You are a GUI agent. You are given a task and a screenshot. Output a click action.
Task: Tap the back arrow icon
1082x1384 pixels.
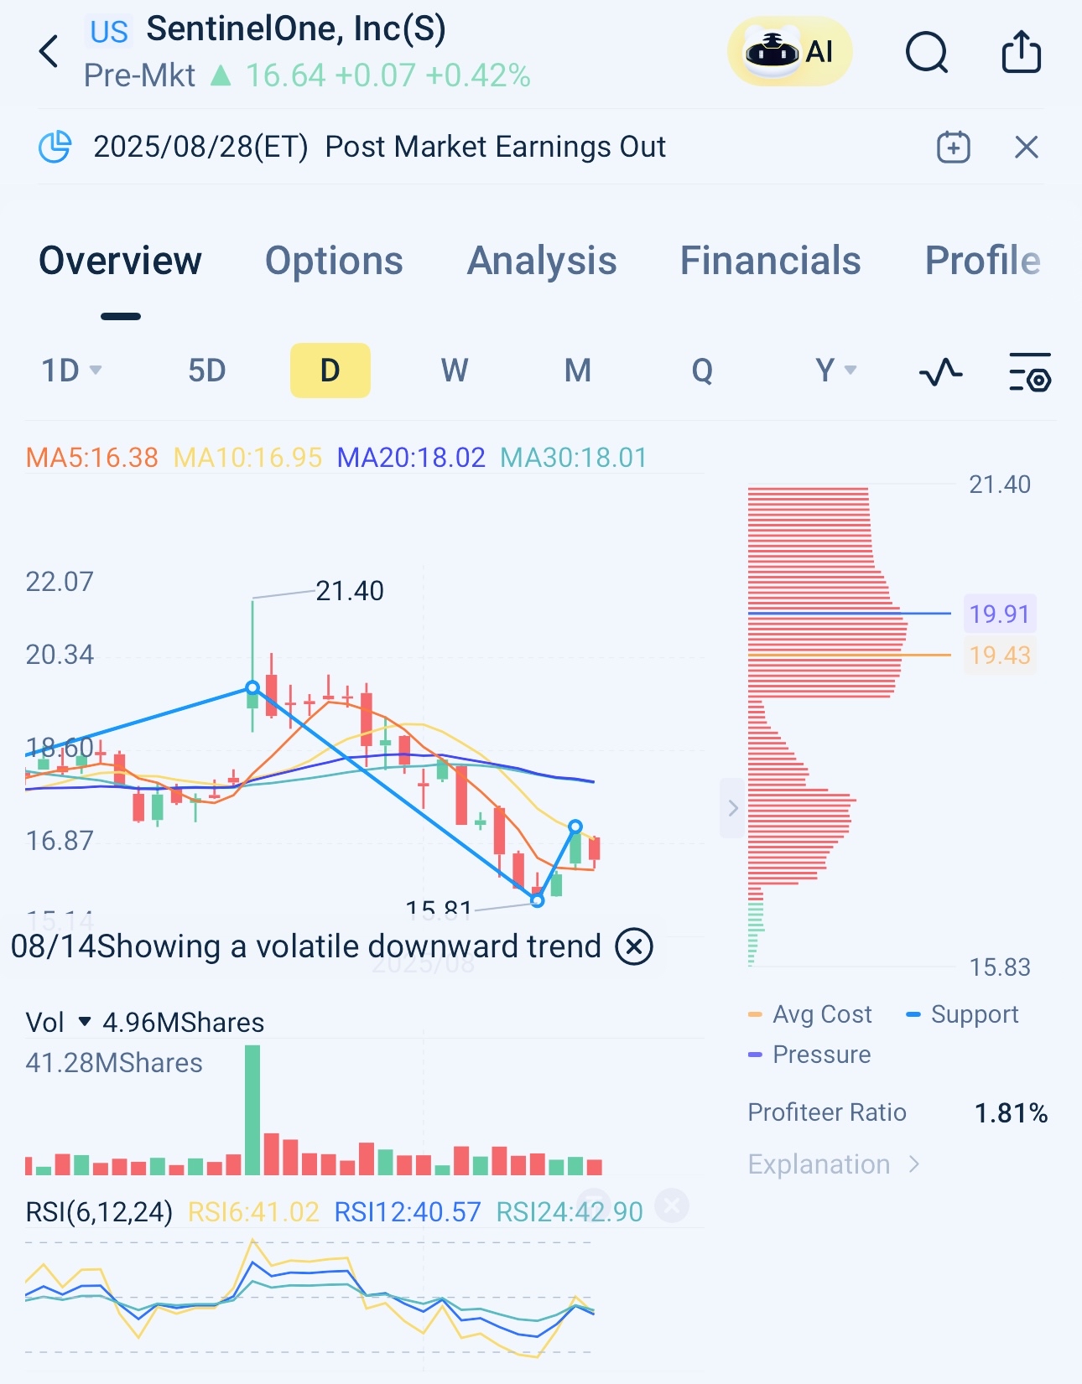pos(49,52)
